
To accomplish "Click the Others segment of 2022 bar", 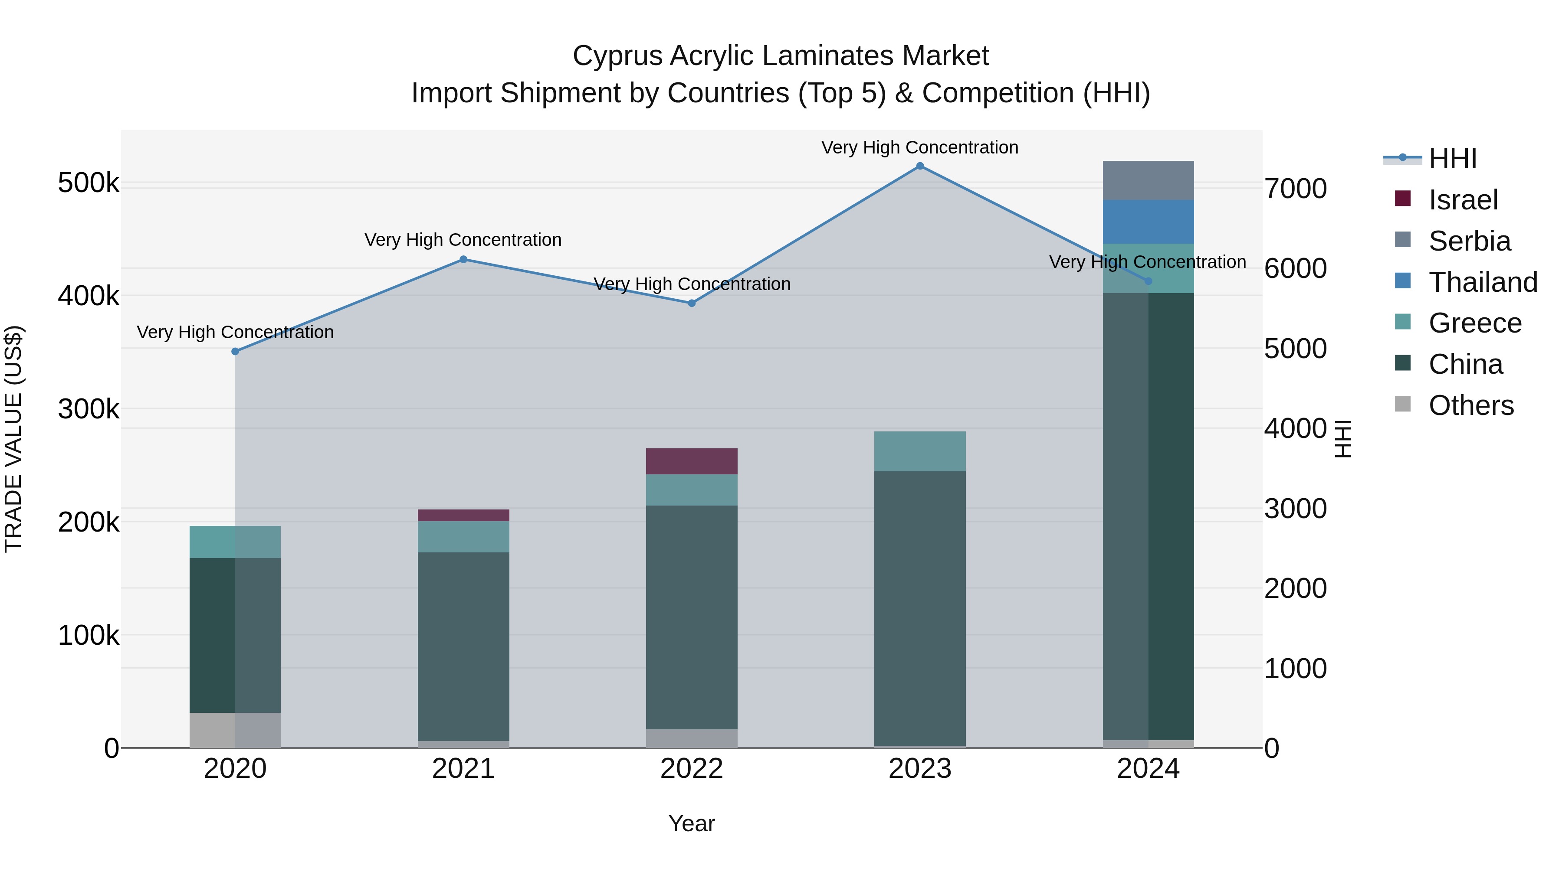I will (692, 739).
